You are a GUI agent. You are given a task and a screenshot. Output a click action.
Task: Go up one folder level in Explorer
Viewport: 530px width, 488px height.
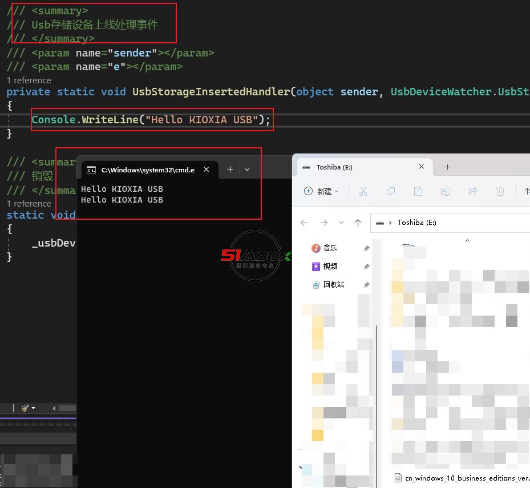pyautogui.click(x=358, y=223)
